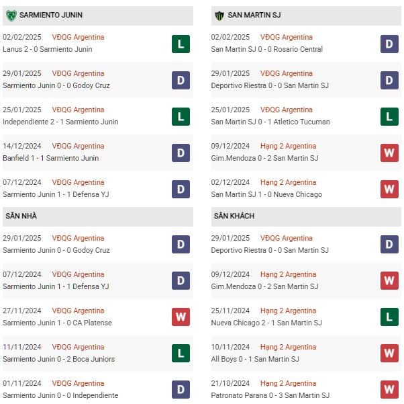Click the D badge for San Martin SJ vs Rosario Central

coord(389,44)
